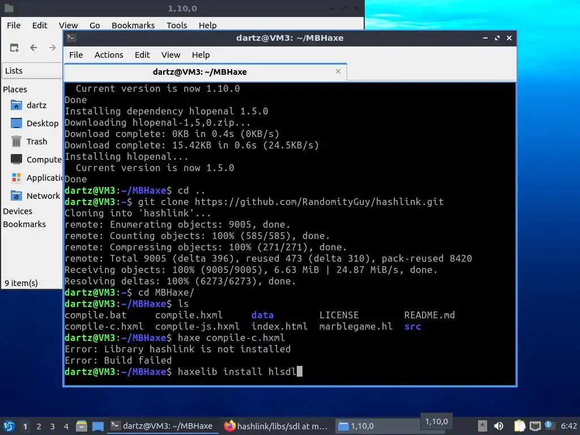
Task: Open the Lubuntu start menu icon
Action: tap(9, 426)
